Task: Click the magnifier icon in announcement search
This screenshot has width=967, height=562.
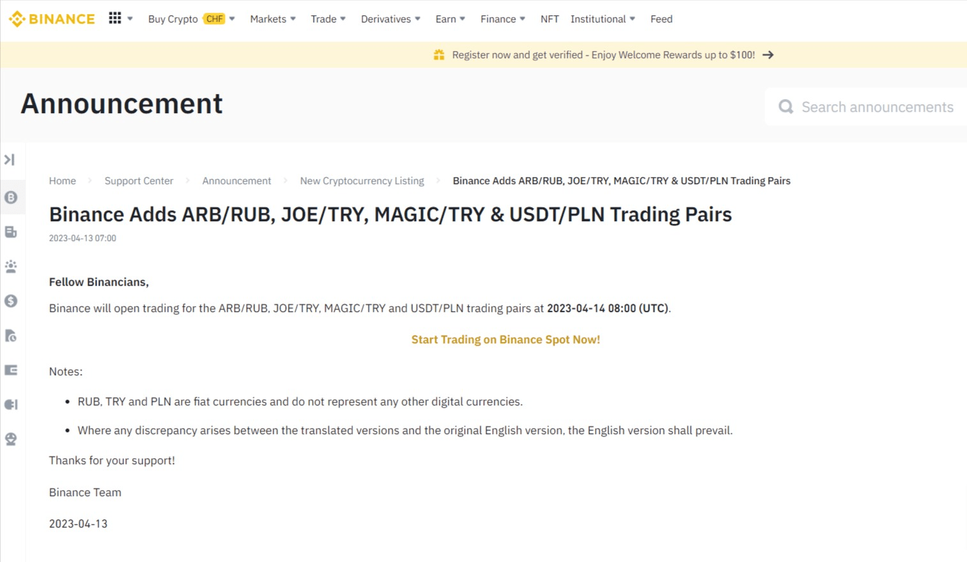Action: click(786, 107)
